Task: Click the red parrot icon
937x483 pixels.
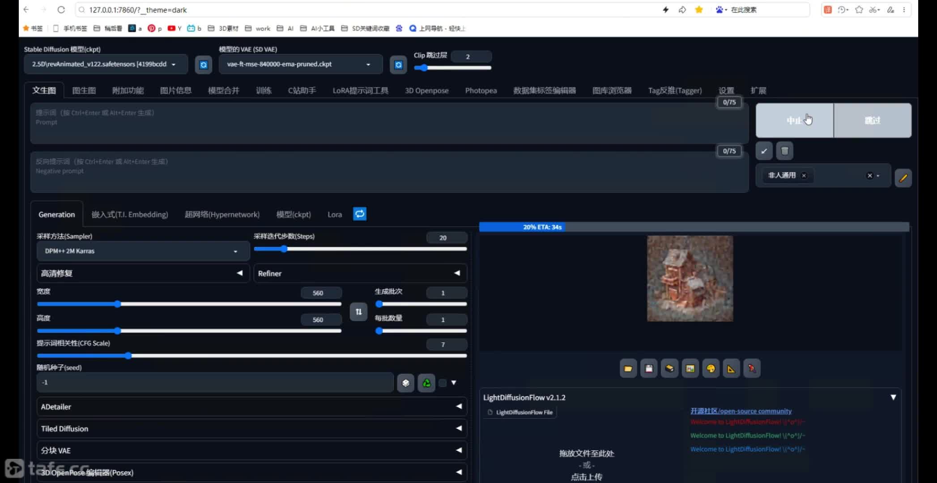Action: click(x=752, y=369)
